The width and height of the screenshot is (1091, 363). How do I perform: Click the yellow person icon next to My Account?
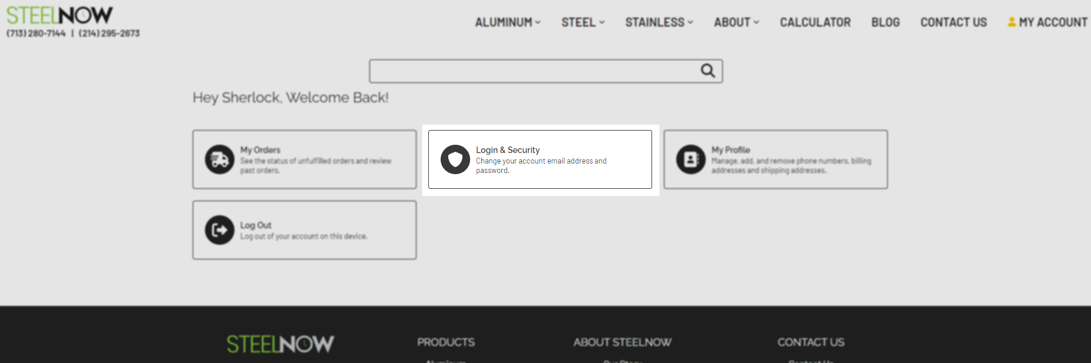tap(1011, 22)
